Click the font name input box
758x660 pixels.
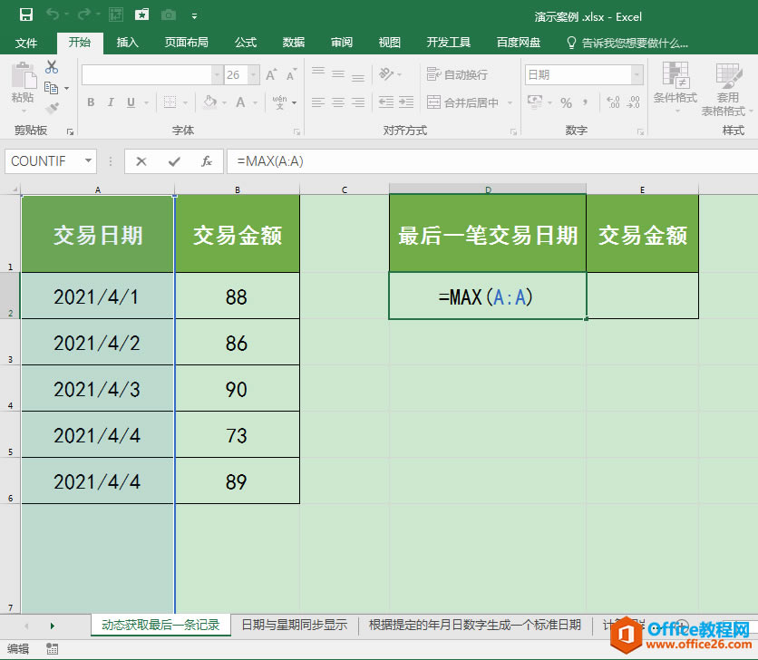click(147, 75)
